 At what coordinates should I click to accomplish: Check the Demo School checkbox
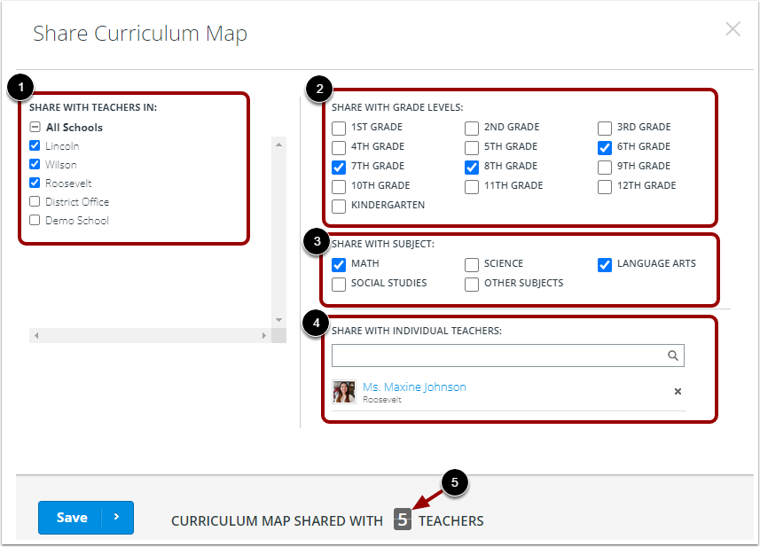(35, 220)
